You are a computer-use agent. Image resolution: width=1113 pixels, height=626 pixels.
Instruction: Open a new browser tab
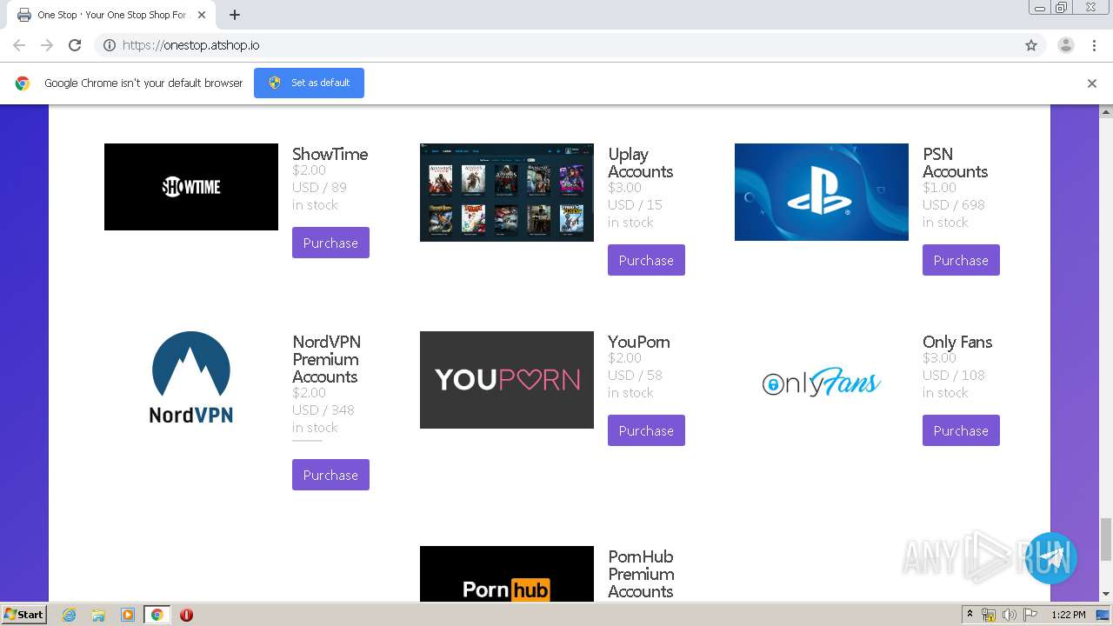235,15
